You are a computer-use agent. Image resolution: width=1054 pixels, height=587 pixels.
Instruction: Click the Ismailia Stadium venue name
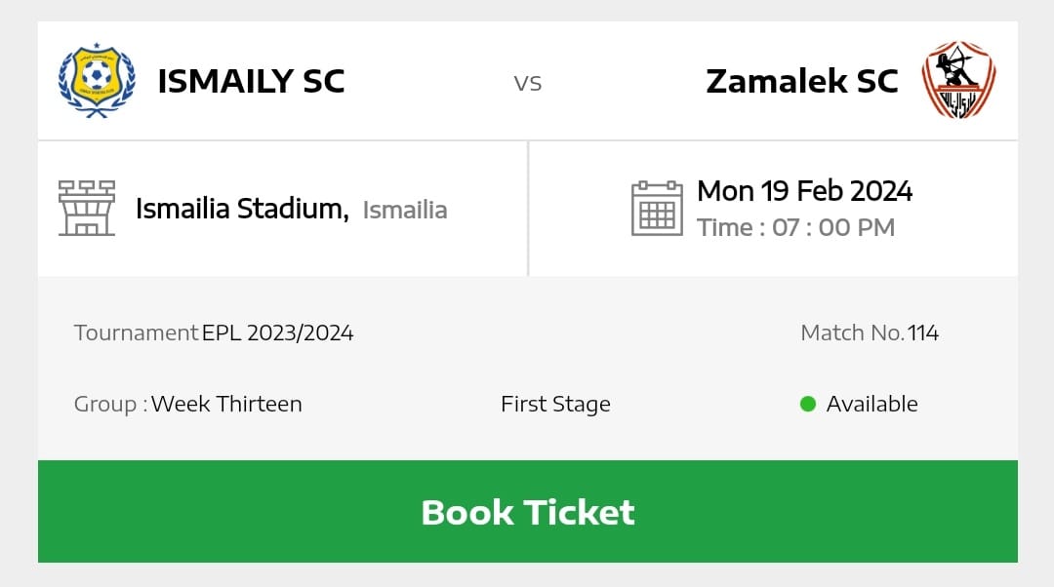tap(241, 209)
